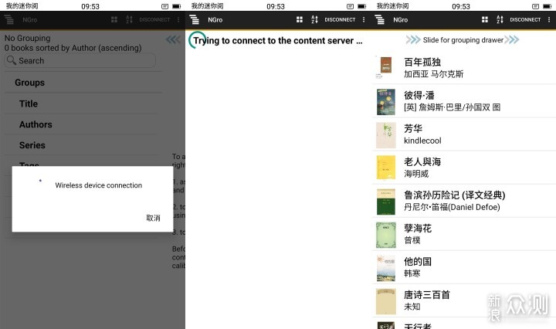Open the overflow menu in the middle panel
Viewport: 556px width, 329px height.
point(364,19)
